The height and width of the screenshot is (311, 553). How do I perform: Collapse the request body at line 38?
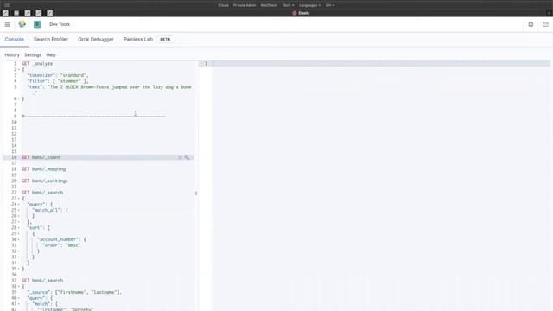pos(19,286)
